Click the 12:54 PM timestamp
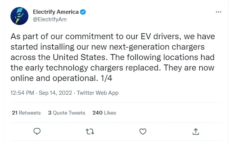Screen dimensions: 233x144 coord(22,93)
